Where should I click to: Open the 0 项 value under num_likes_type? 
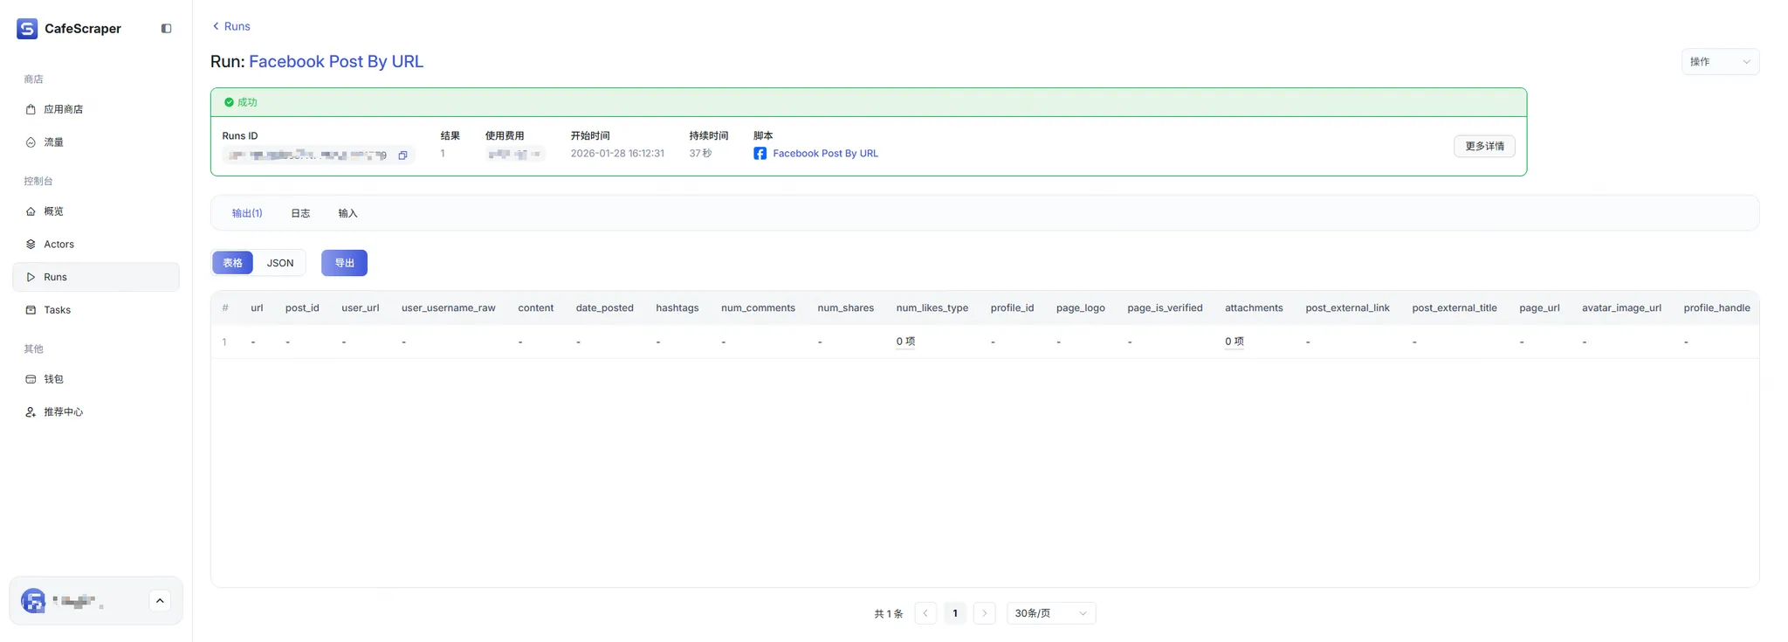click(905, 342)
